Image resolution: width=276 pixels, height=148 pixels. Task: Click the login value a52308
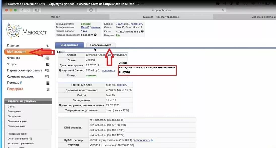90,60
